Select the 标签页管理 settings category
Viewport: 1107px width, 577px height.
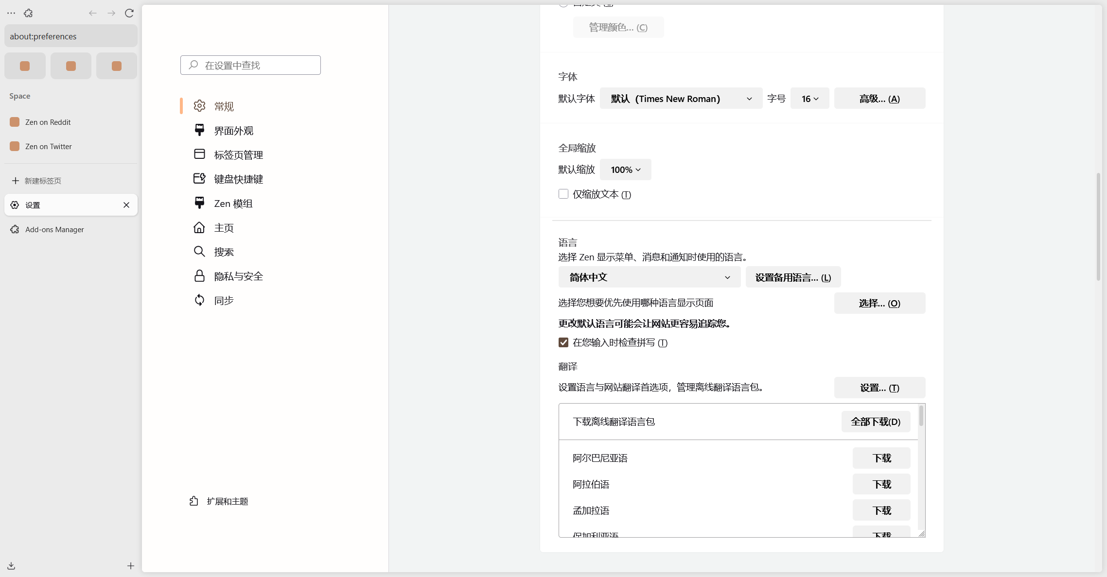coord(250,154)
